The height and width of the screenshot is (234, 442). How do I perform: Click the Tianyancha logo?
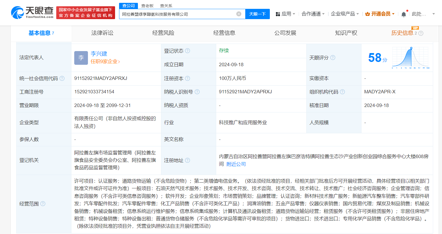pos(32,13)
